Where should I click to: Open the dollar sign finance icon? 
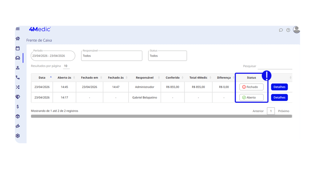(18, 107)
